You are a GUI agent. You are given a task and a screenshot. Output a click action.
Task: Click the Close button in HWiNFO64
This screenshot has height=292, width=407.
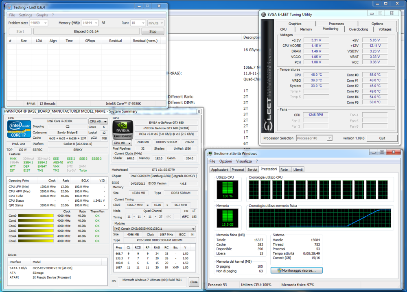pyautogui.click(x=194, y=282)
